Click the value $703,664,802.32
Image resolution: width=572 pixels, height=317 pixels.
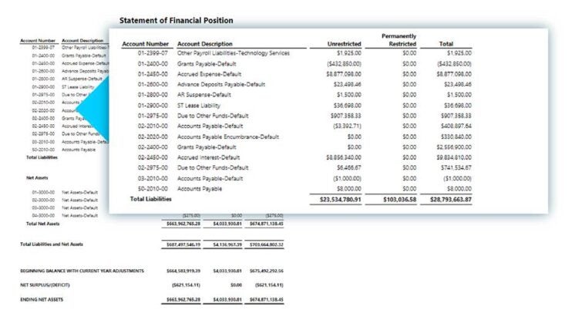266,244
